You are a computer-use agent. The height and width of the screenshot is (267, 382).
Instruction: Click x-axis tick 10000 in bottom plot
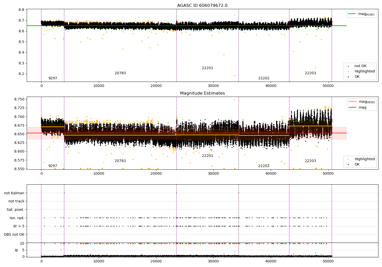click(x=99, y=261)
